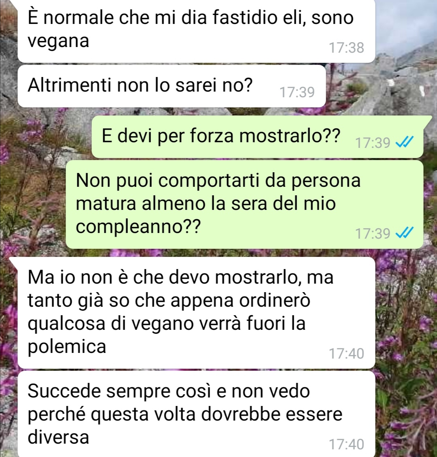Tap the blue double-check on "E devi per forza mostrarlo??"
The width and height of the screenshot is (437, 457).
(405, 142)
